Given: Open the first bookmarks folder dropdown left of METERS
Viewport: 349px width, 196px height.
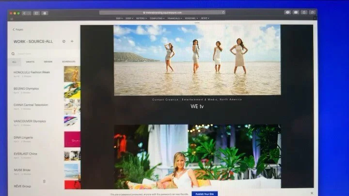Looking at the screenshot, I should (x=119, y=18).
